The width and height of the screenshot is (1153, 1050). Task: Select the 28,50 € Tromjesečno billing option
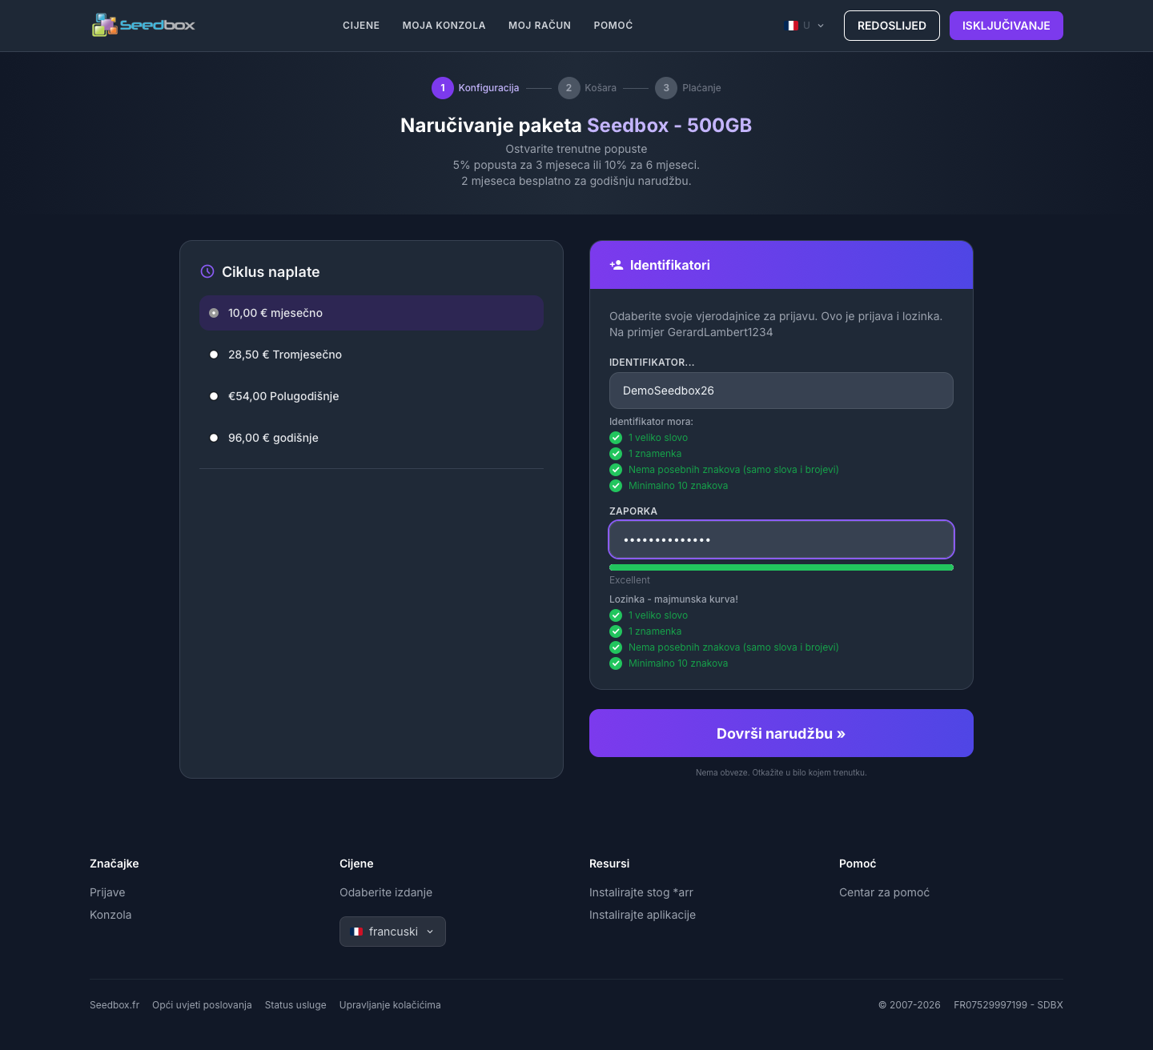pyautogui.click(x=372, y=355)
